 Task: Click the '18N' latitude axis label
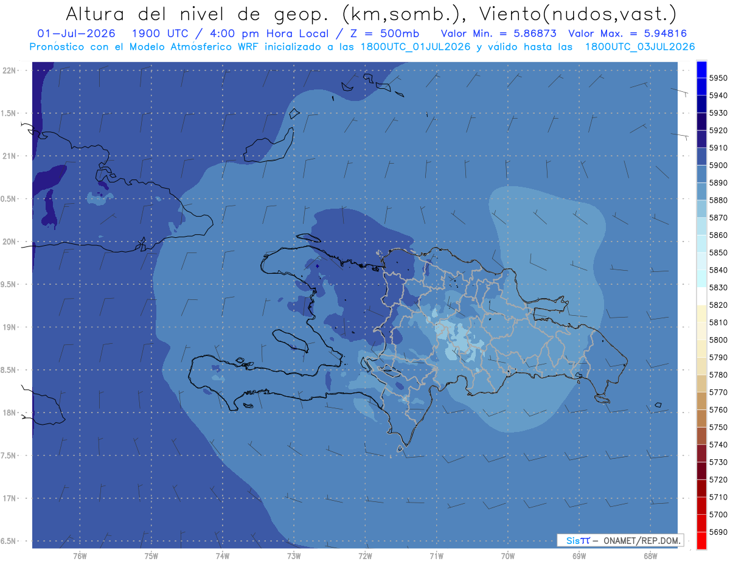9,413
